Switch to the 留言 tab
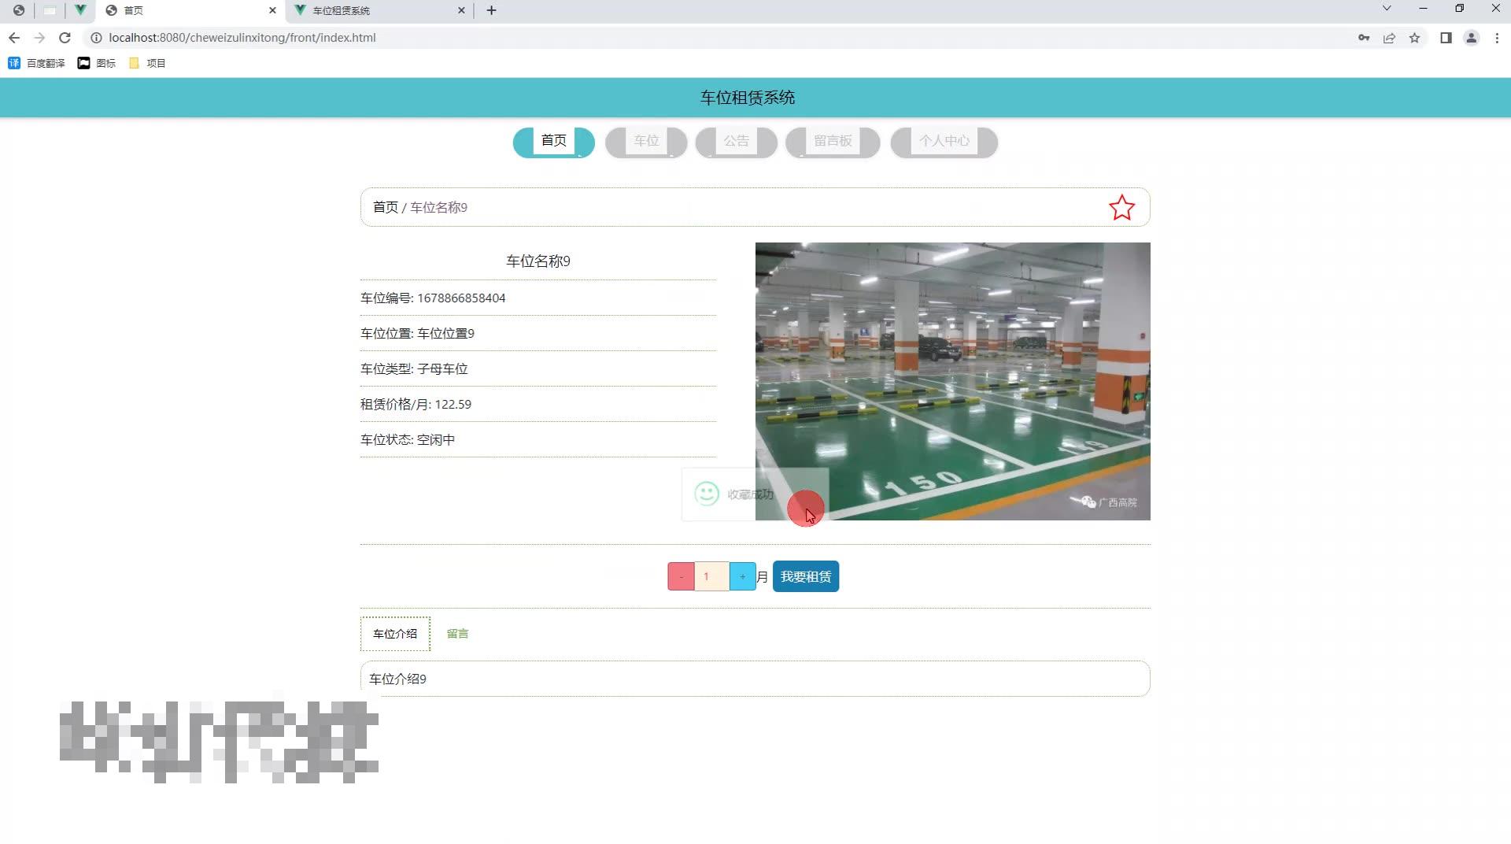 (x=457, y=633)
